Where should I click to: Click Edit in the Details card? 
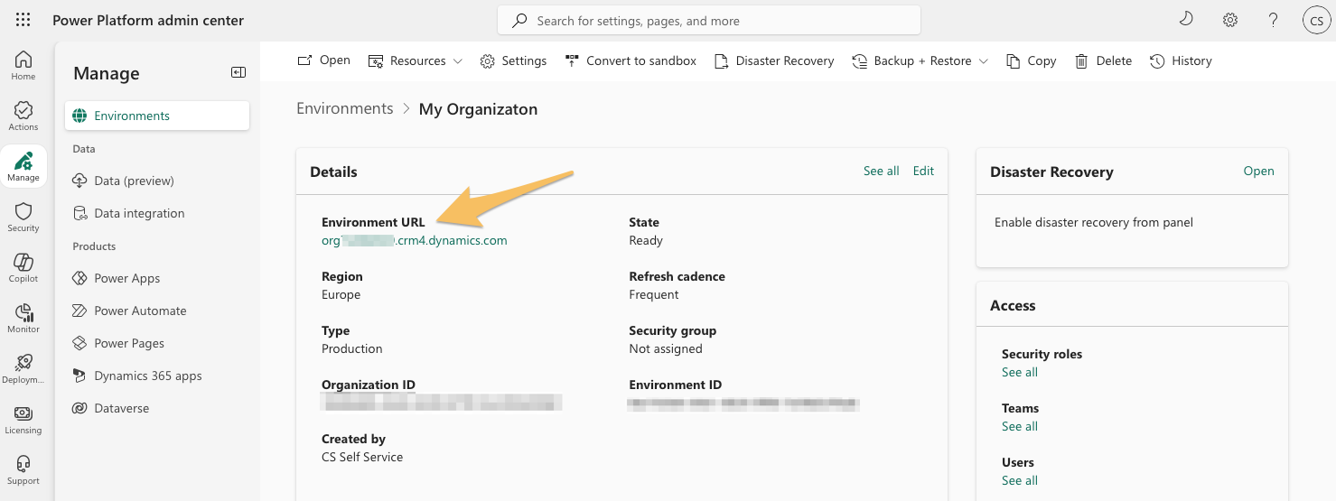point(923,171)
